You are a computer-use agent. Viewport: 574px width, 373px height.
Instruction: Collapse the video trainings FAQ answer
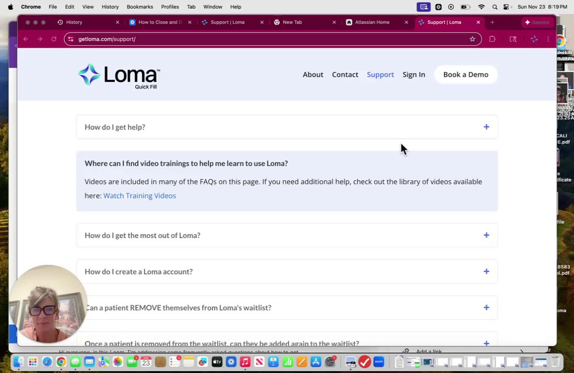186,163
